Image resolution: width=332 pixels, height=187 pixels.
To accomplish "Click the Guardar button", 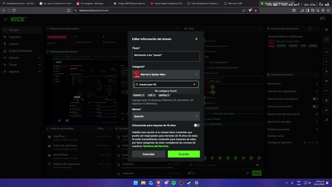I will coord(184,154).
